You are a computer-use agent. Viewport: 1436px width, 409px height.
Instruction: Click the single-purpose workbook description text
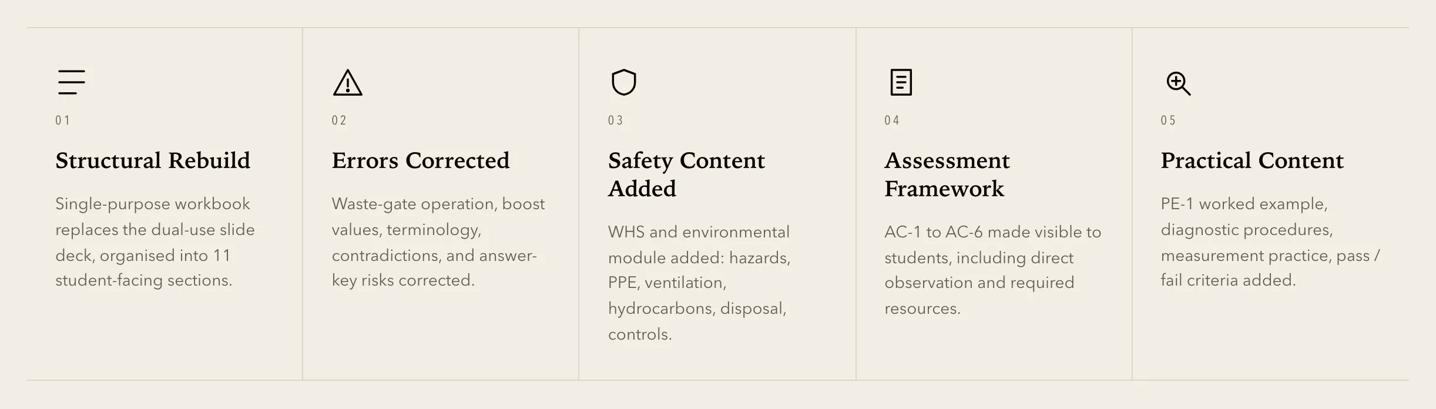155,242
